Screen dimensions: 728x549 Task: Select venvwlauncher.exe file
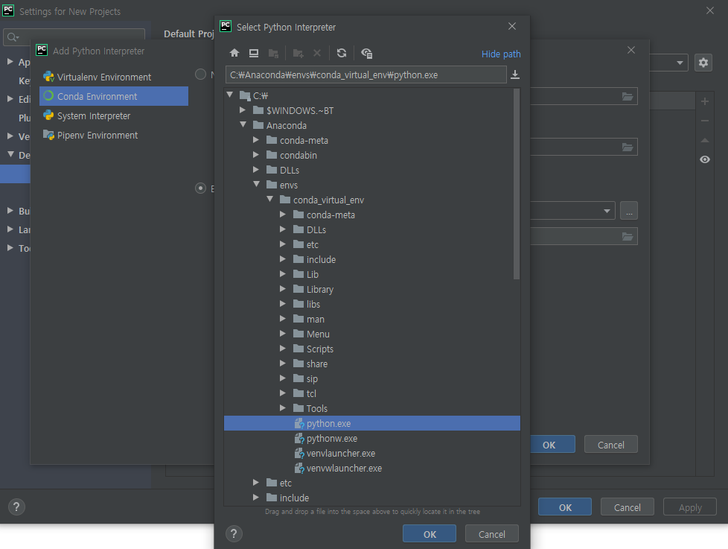click(372, 468)
